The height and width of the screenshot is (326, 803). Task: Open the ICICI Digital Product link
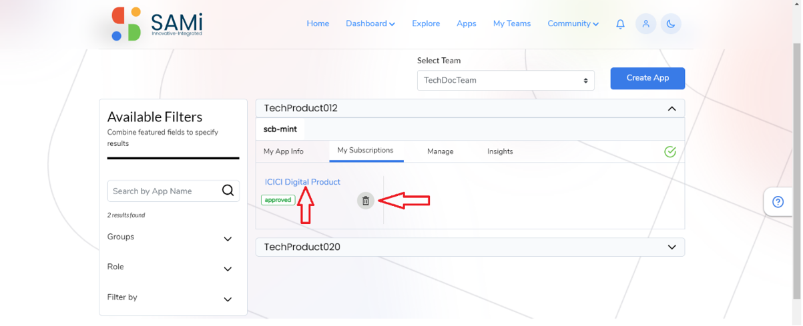[302, 182]
